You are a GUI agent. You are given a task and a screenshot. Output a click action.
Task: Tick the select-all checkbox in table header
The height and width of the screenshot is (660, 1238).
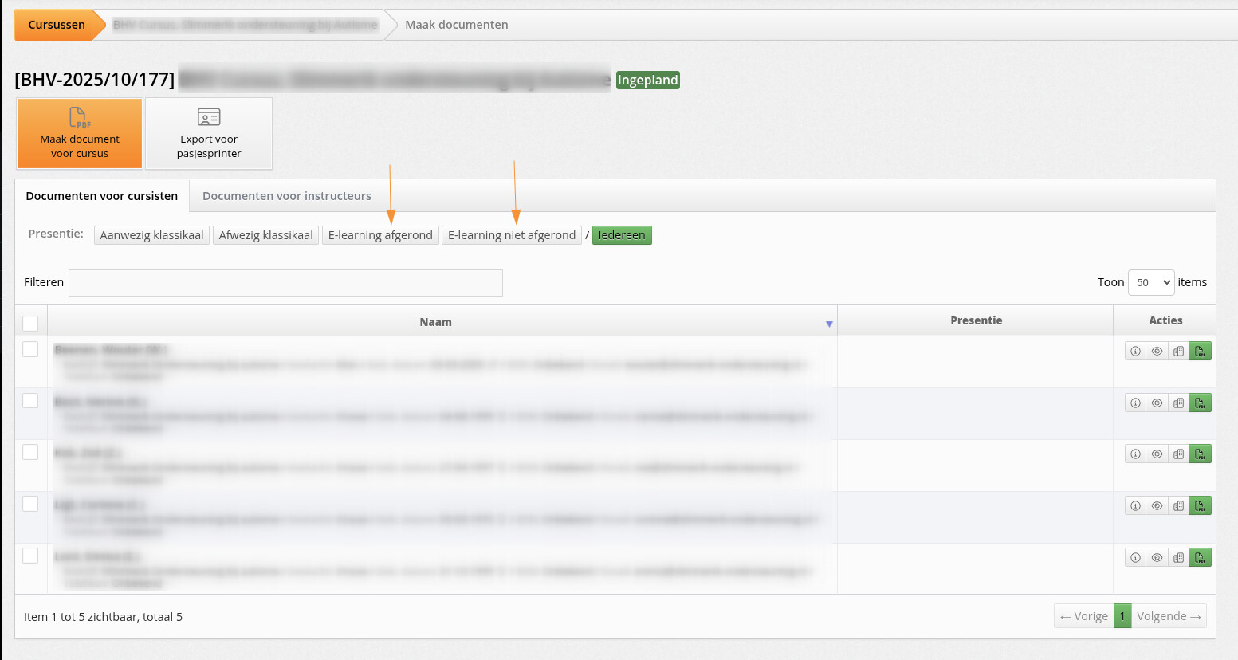point(30,323)
